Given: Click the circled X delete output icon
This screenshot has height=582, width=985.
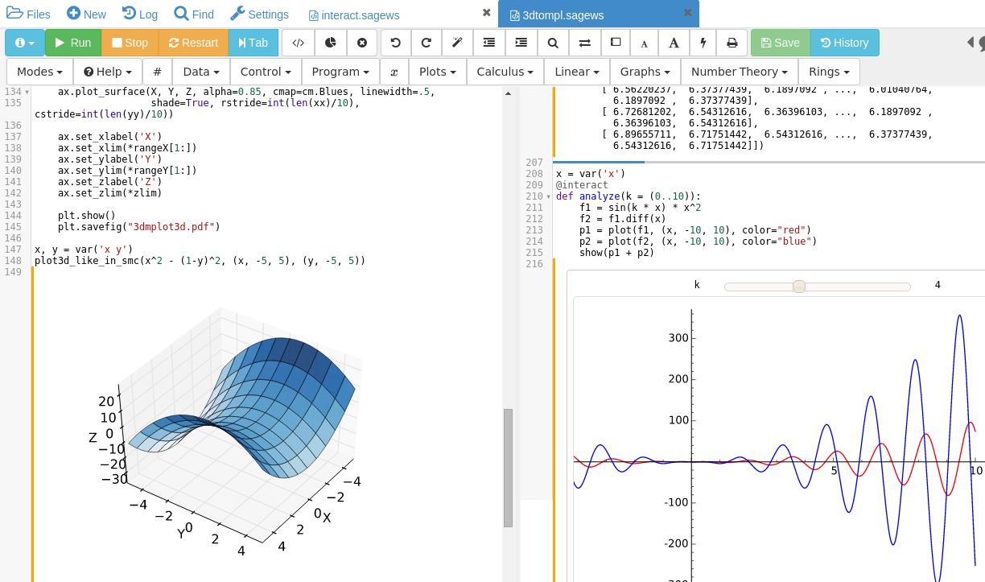Looking at the screenshot, I should click(362, 43).
